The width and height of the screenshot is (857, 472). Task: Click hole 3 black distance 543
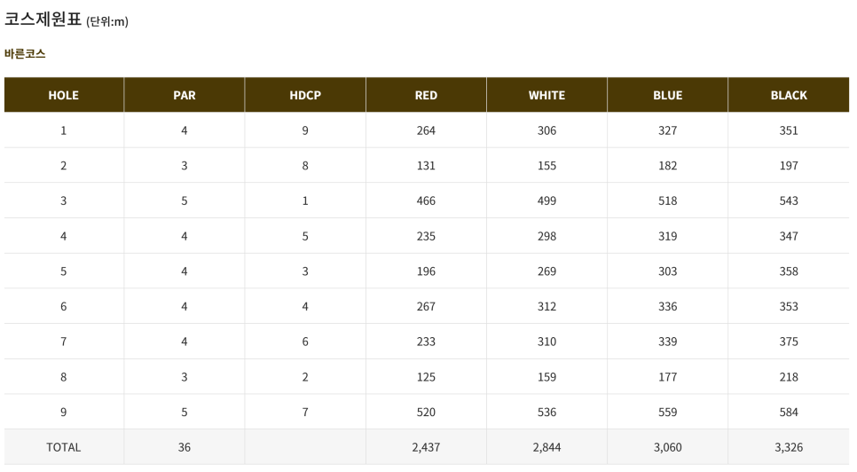coord(789,201)
